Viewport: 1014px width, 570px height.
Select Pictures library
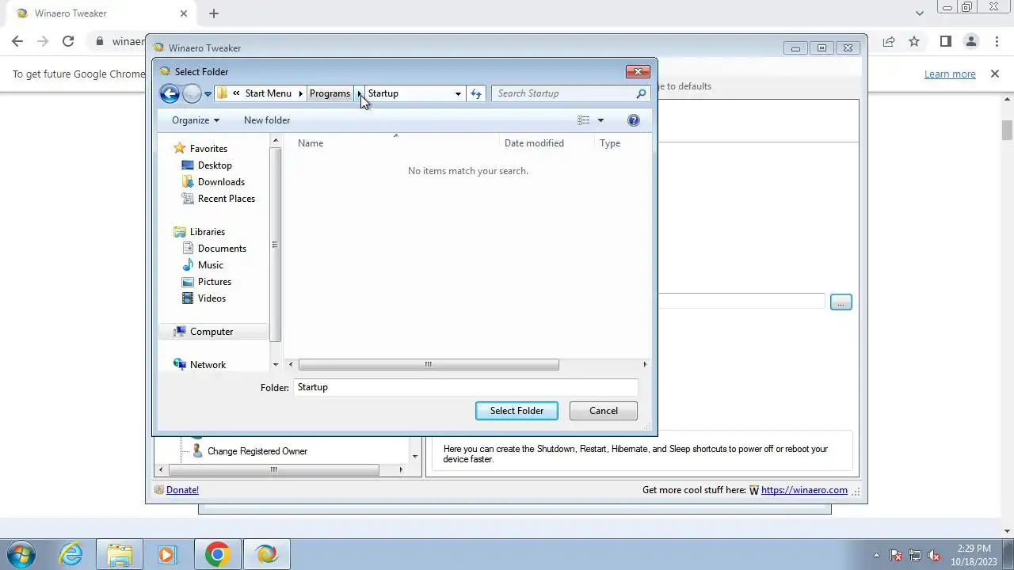215,282
